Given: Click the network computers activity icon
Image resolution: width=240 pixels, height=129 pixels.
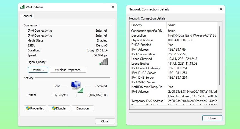Looking at the screenshot, I should point(77,87).
